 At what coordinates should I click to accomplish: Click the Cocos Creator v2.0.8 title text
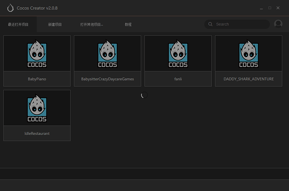click(37, 8)
